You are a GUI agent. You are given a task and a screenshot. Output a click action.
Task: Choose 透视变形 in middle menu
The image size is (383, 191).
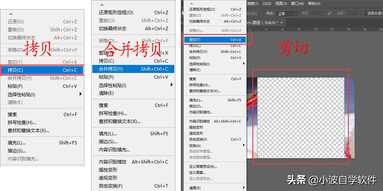pyautogui.click(x=133, y=178)
